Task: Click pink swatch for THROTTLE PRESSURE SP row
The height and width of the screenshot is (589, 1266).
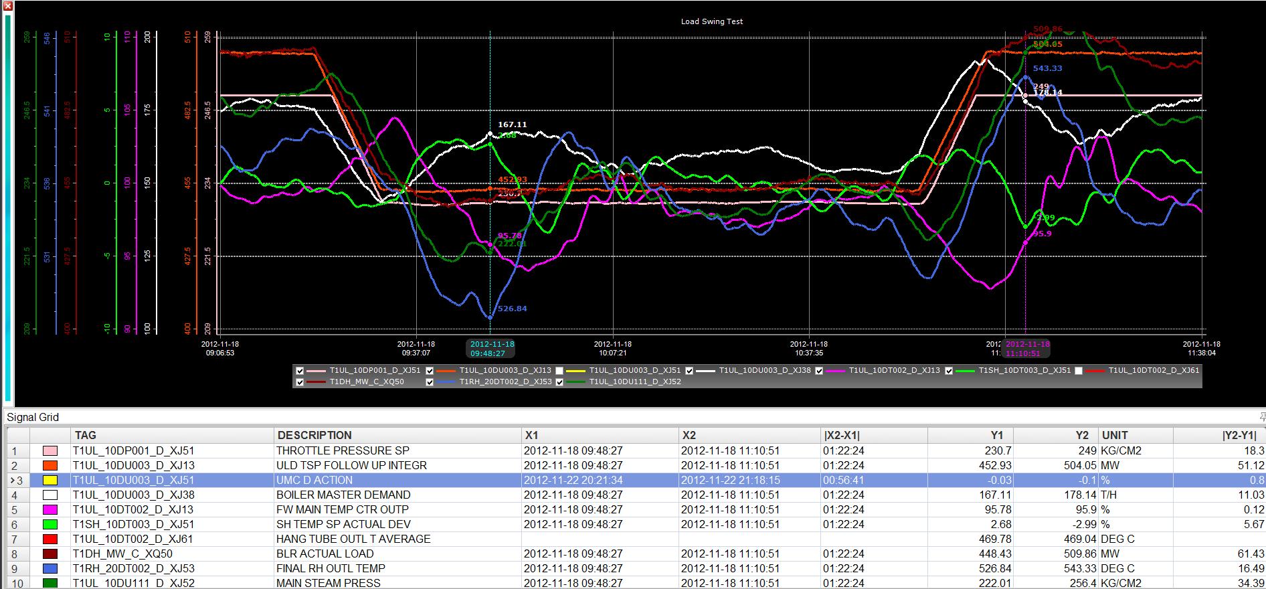Action: pos(50,451)
